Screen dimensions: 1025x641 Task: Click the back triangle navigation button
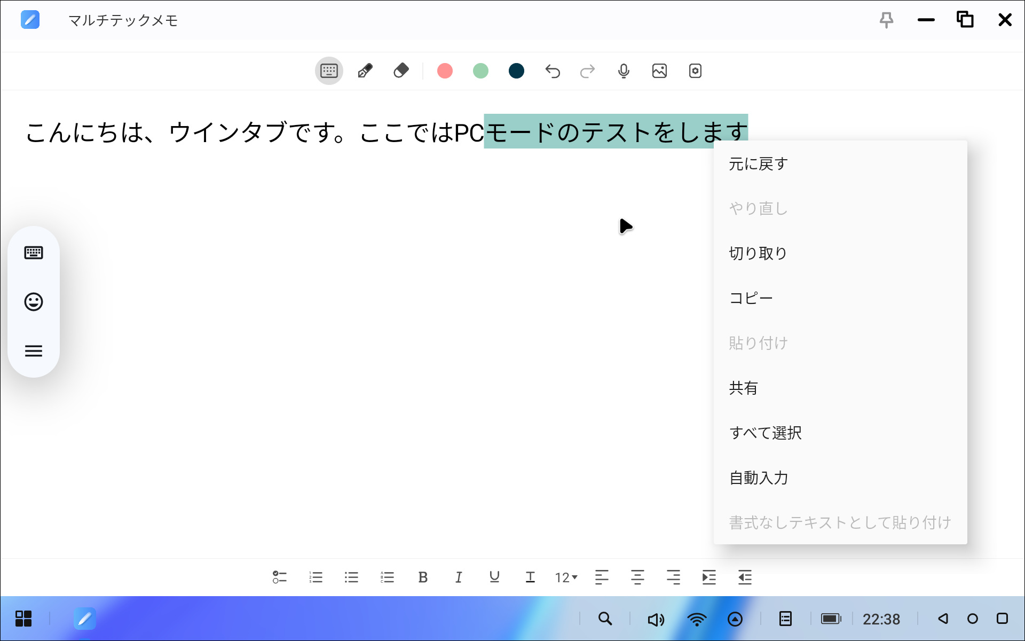point(943,619)
